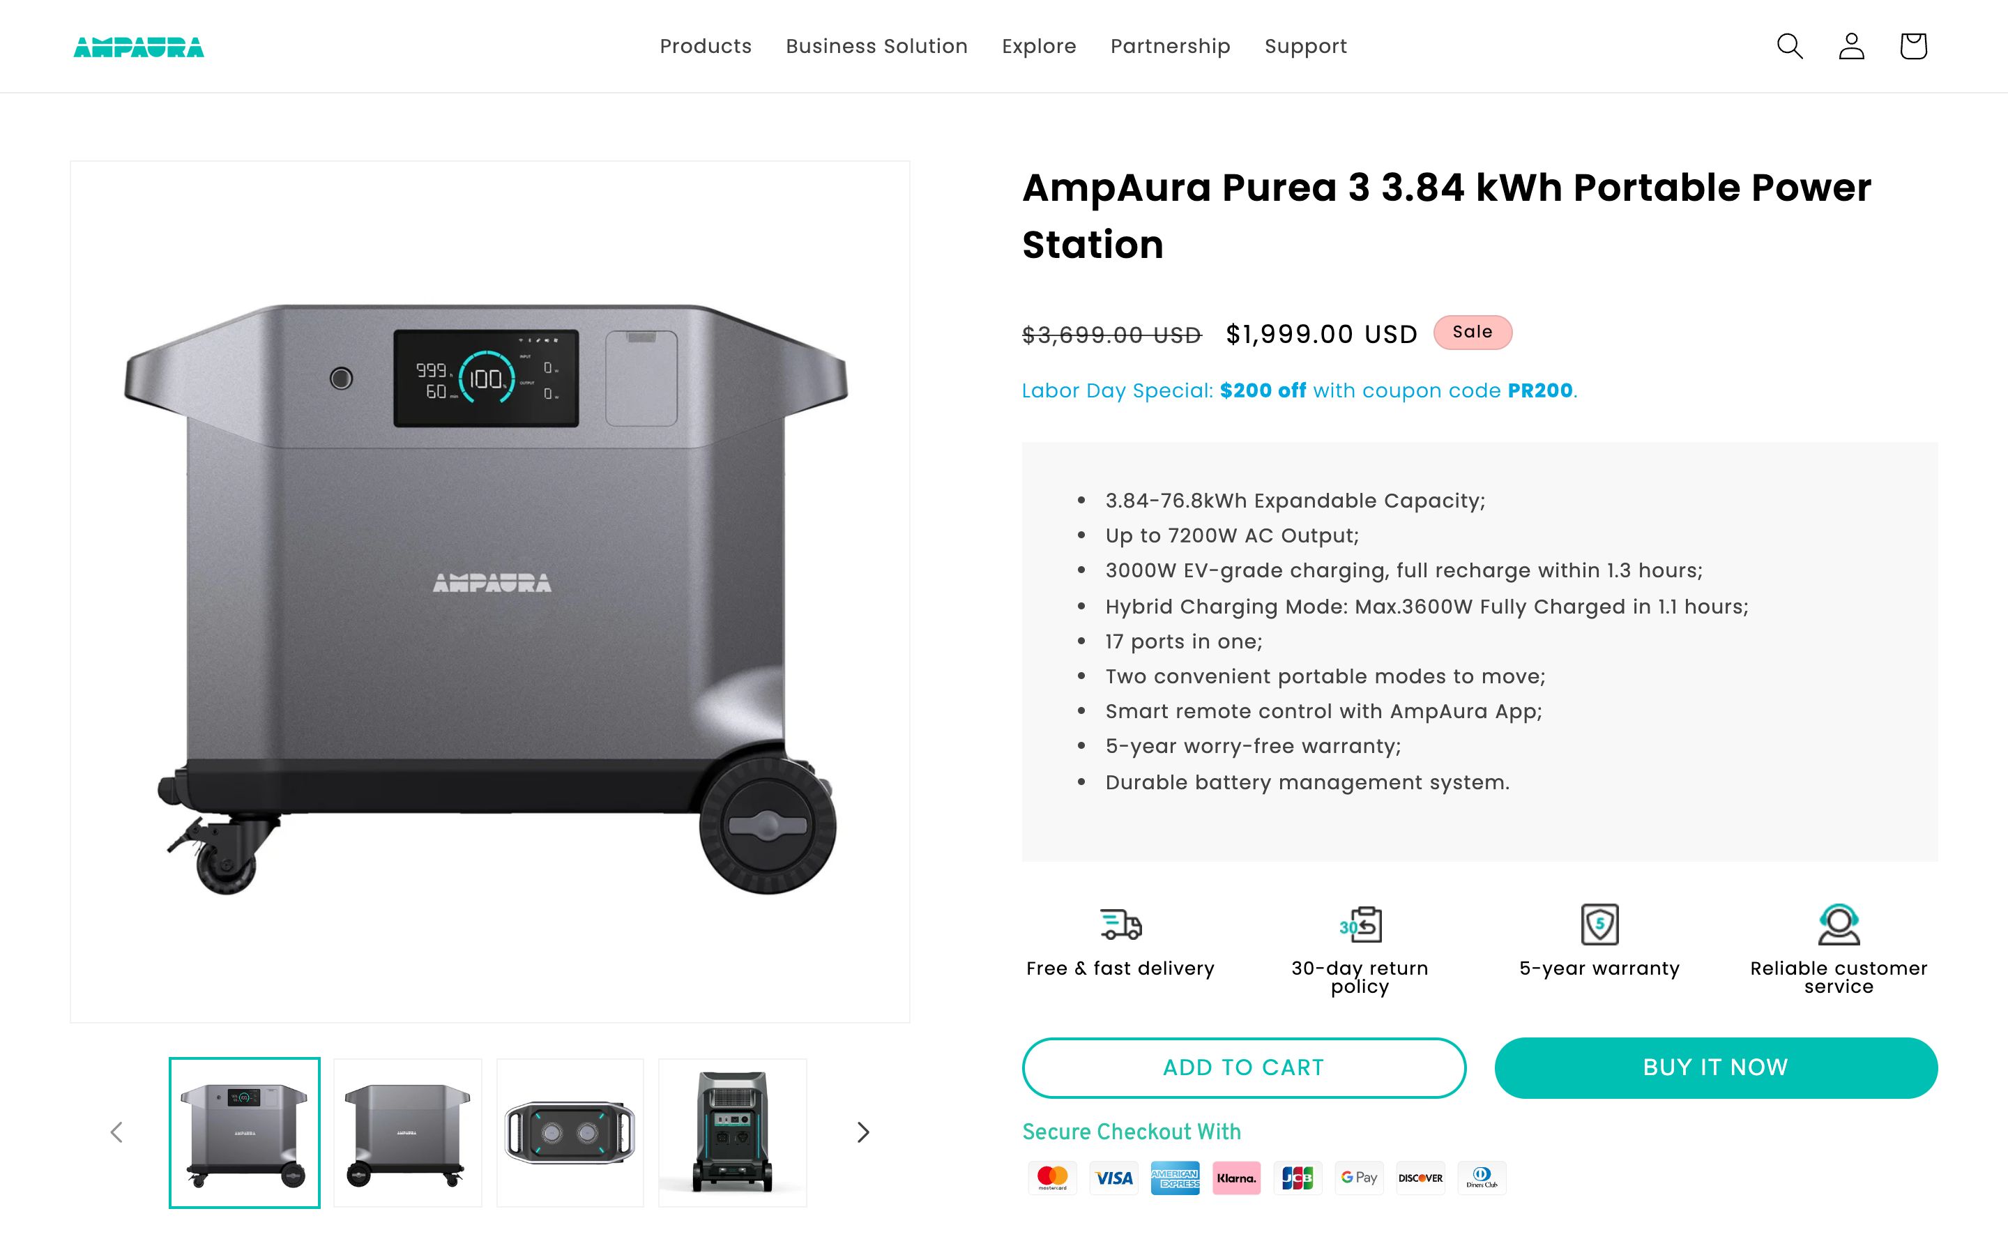Click the Visa payment icon
Viewport: 2008px width, 1255px height.
click(1113, 1178)
